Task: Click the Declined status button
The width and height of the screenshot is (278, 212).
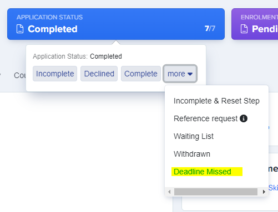Action: point(99,74)
